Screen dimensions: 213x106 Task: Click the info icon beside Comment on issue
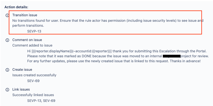point(7,40)
